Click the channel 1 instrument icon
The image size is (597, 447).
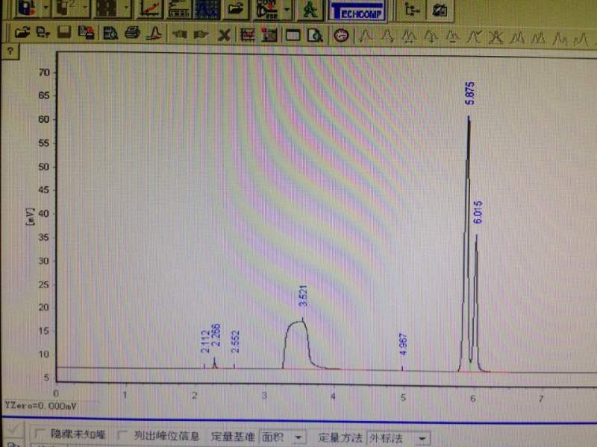[27, 9]
